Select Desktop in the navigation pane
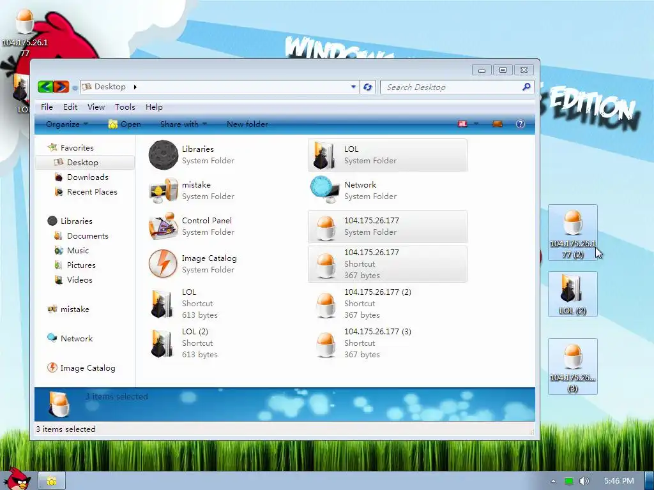This screenshot has width=654, height=490. tap(85, 163)
